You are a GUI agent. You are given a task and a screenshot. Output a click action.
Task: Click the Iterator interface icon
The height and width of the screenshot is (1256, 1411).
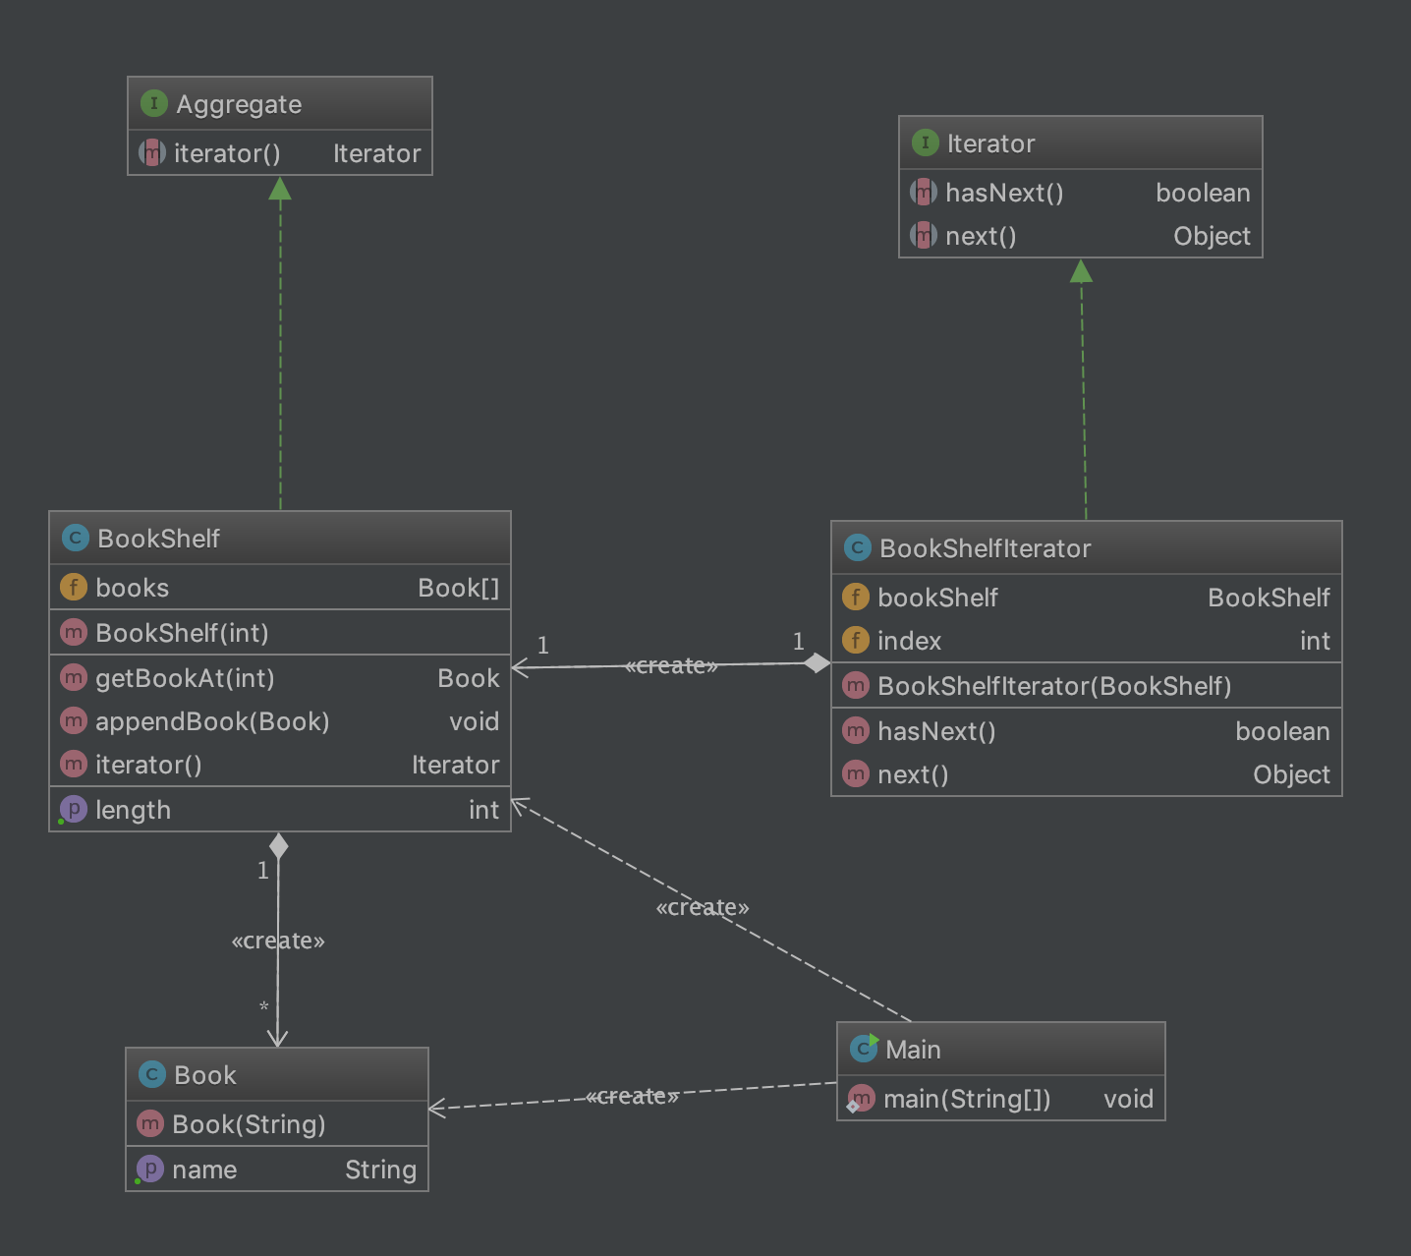[926, 143]
